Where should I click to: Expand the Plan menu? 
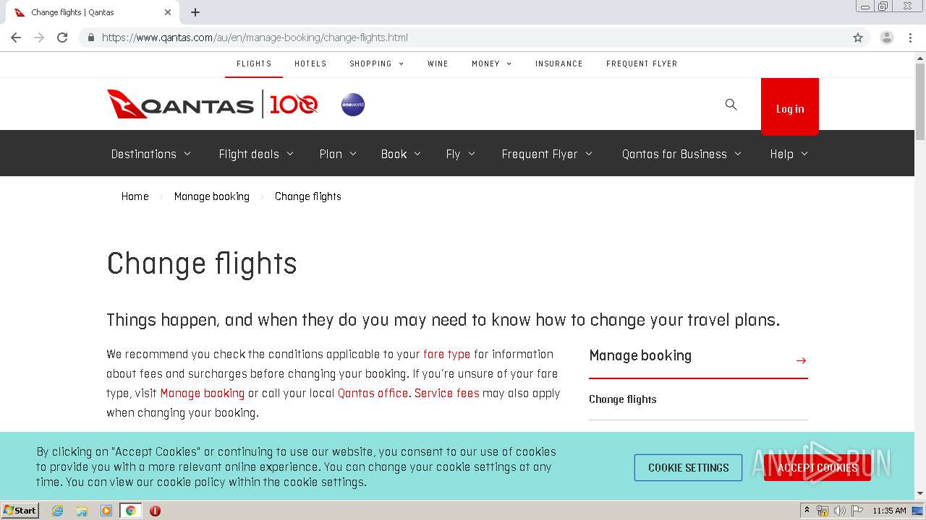pos(338,154)
